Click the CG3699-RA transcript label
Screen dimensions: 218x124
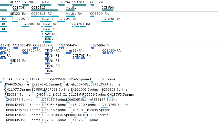(x=100, y=14)
